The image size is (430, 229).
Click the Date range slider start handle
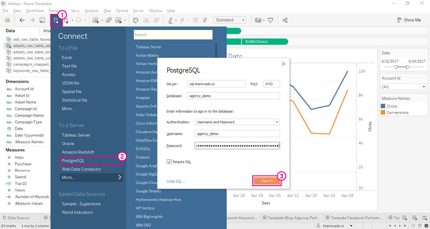tap(396, 67)
